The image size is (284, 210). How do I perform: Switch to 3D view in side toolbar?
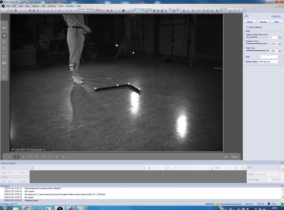pyautogui.click(x=4, y=28)
